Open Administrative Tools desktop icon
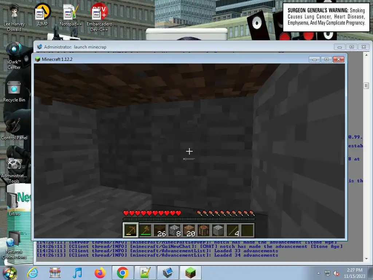Viewport: 373px width, 280px height. coord(14,171)
